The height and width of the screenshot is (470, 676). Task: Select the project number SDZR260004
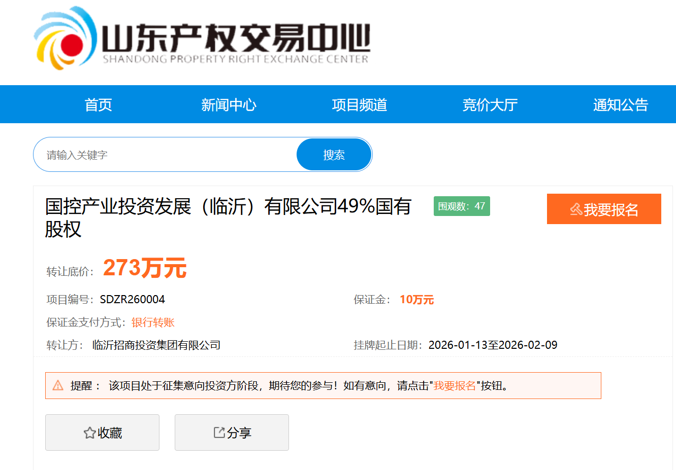[x=132, y=300]
